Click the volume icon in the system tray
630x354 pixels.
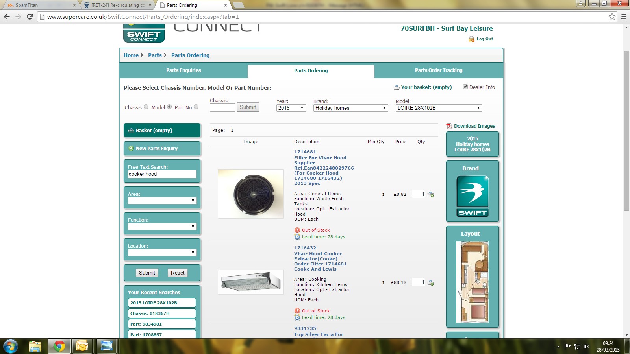586,347
